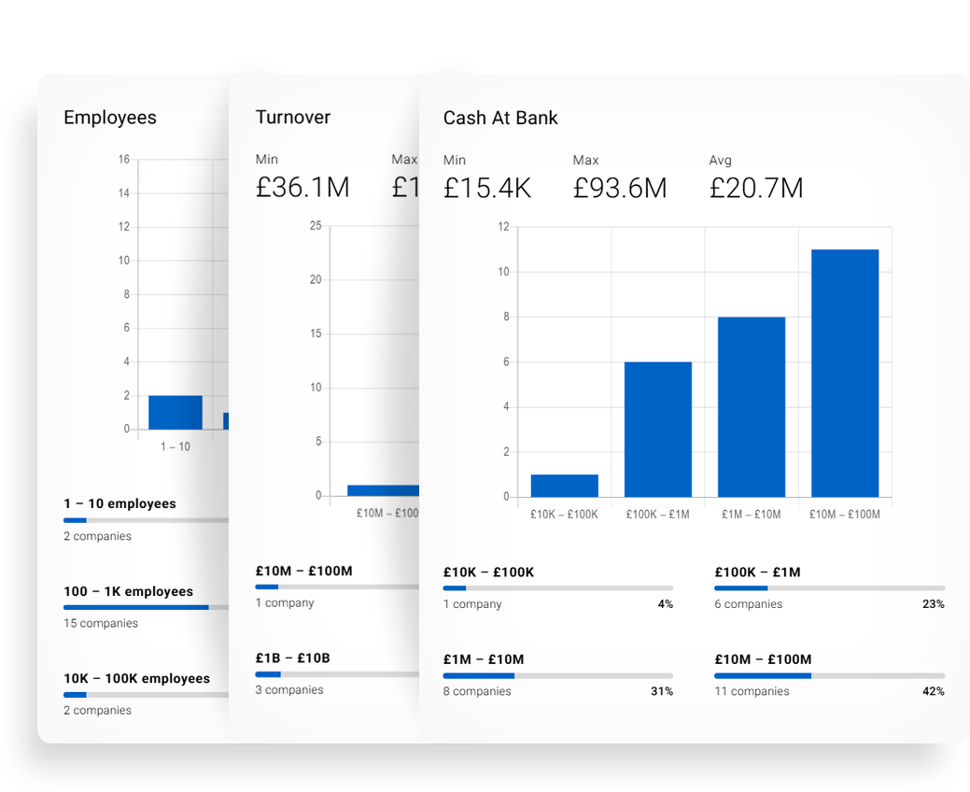This screenshot has width=970, height=792.
Task: Click the blue bar in the Turnover chart
Action: pos(383,490)
